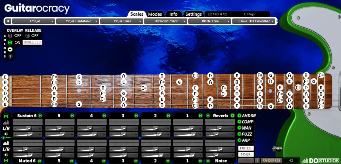The image size is (341, 164).
Task: Switch to the Scales tab
Action: (137, 14)
